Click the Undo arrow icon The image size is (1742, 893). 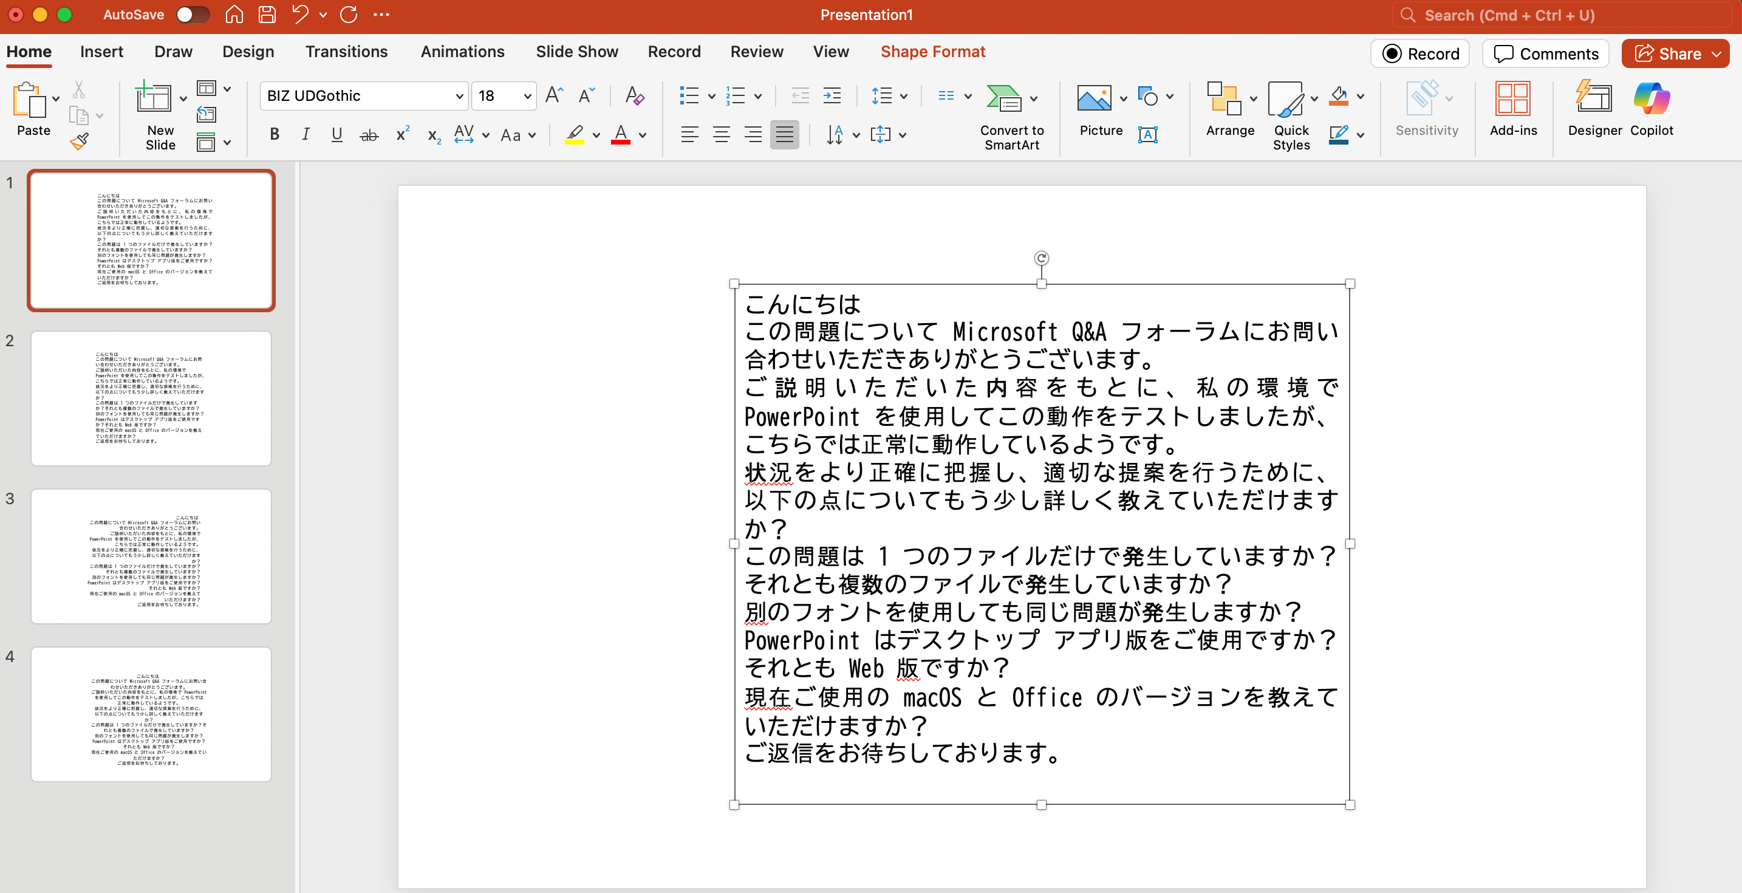coord(301,14)
